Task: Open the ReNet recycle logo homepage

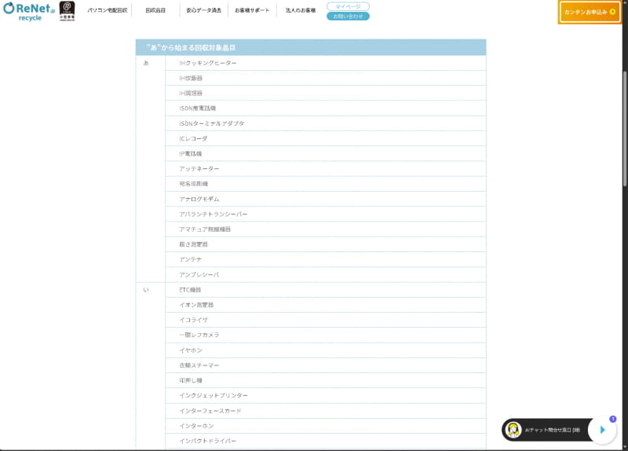Action: point(29,12)
